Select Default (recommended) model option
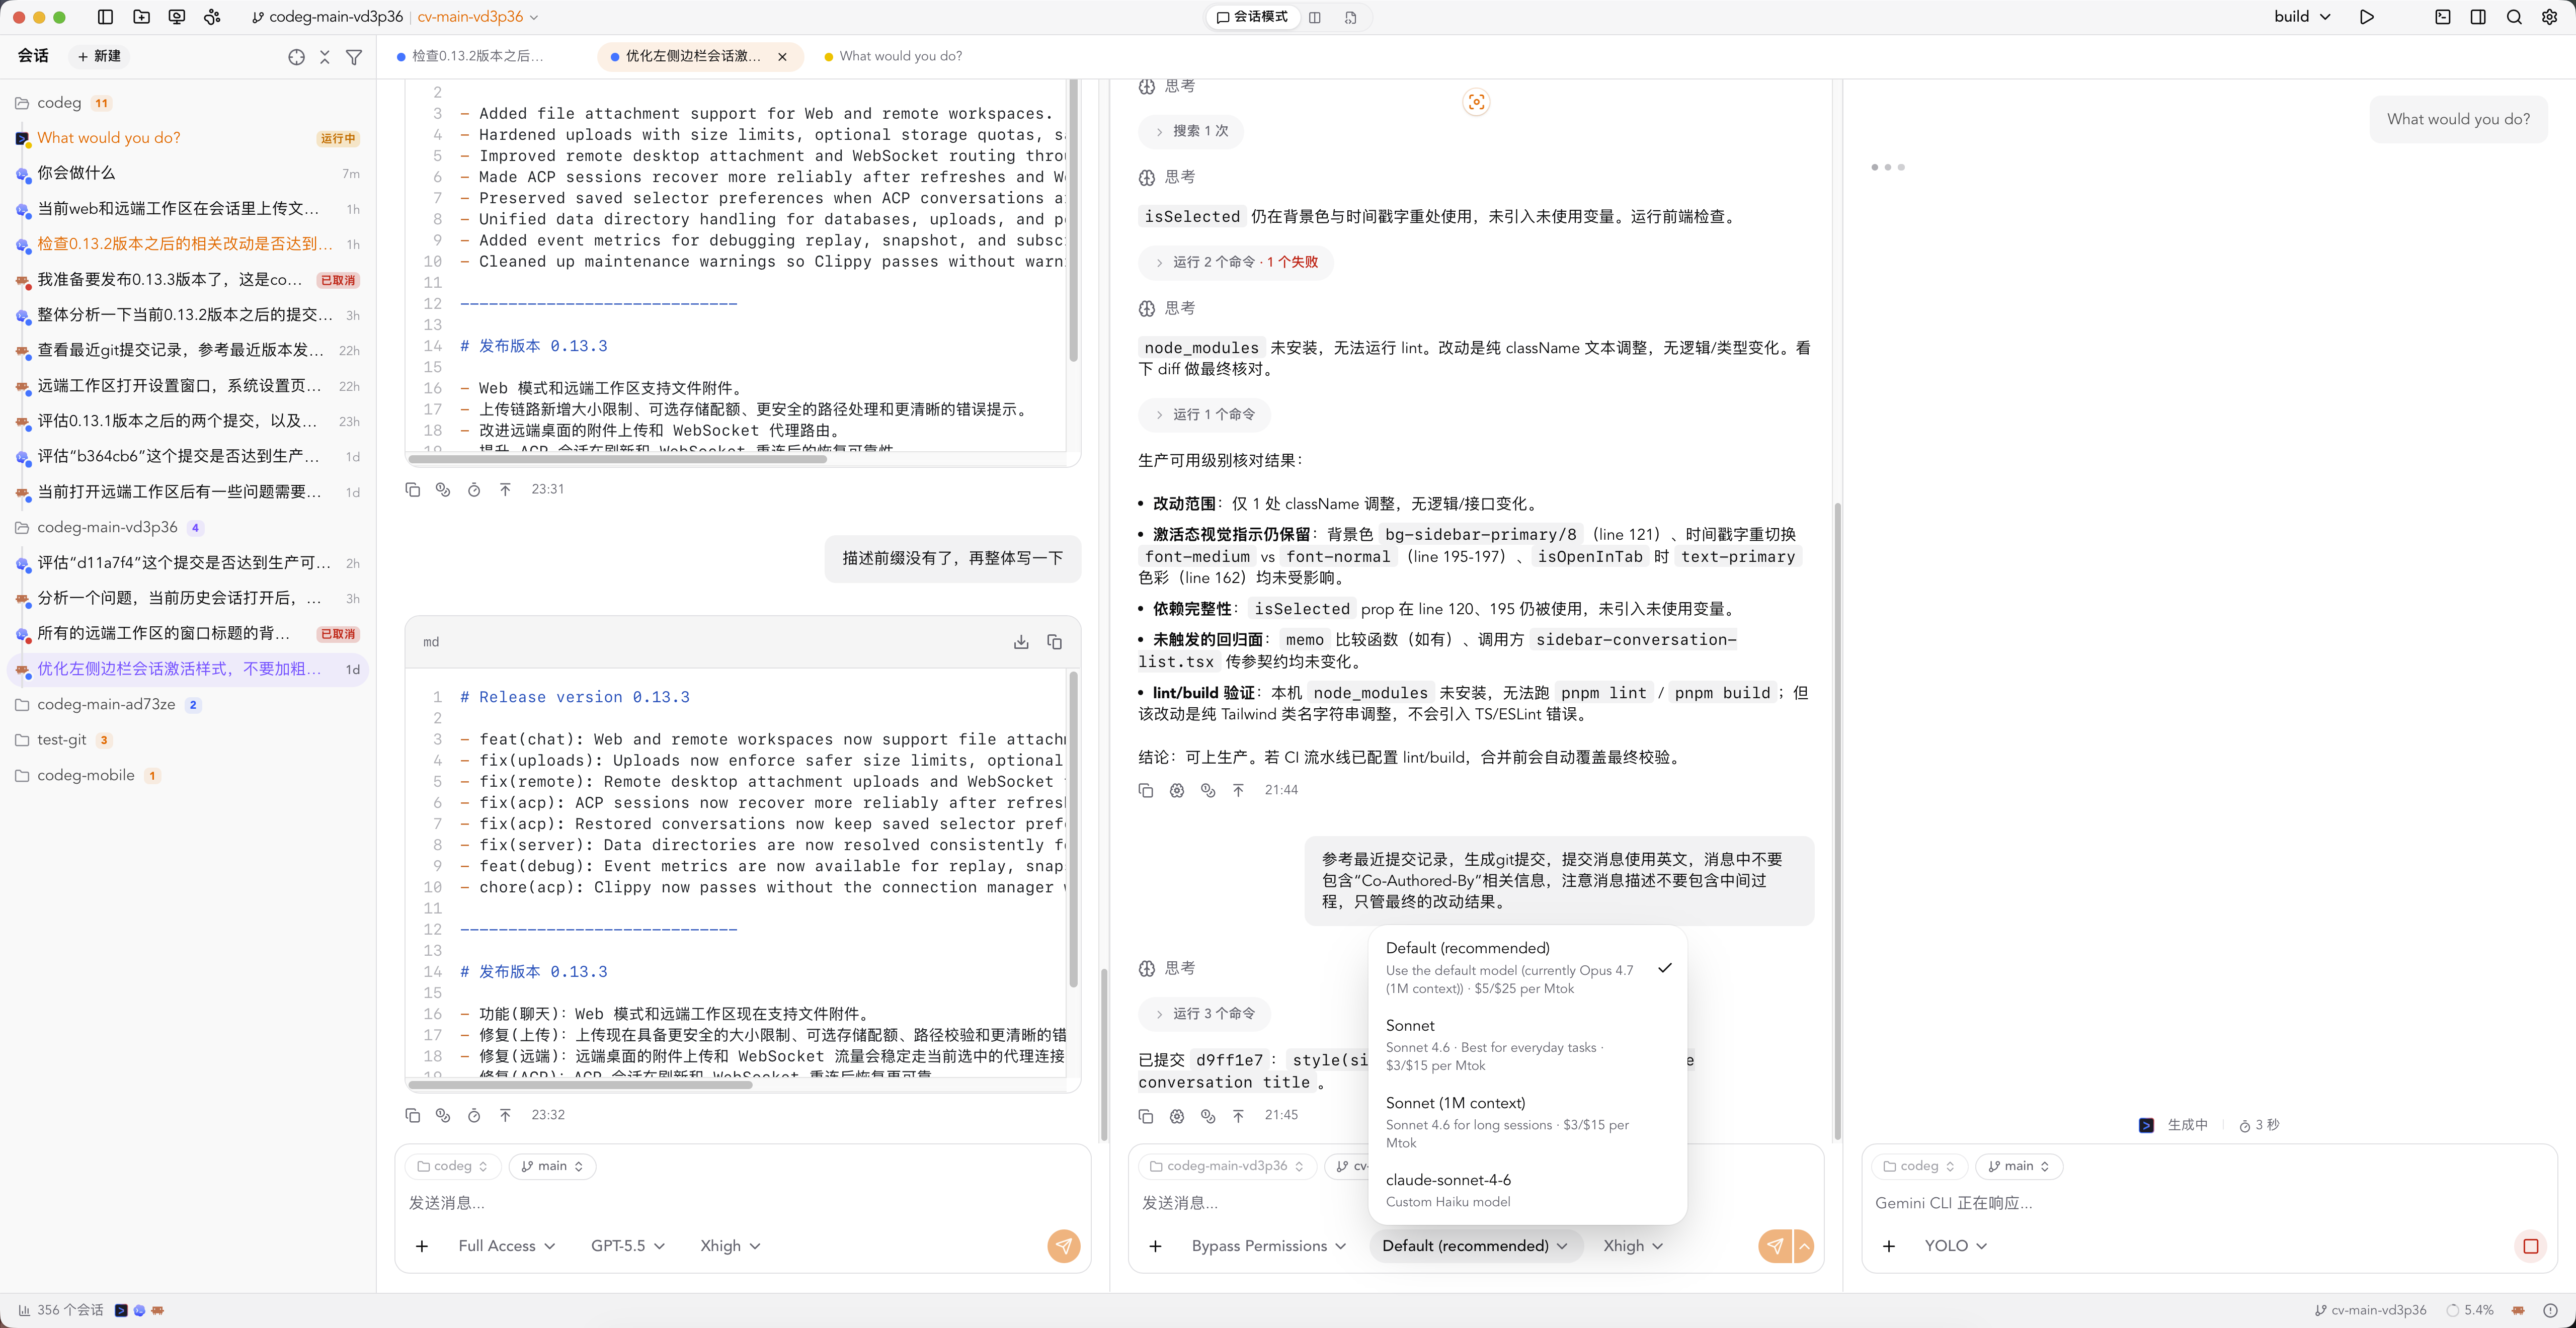 tap(1527, 967)
